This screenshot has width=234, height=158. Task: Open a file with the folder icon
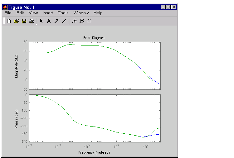coord(17,21)
